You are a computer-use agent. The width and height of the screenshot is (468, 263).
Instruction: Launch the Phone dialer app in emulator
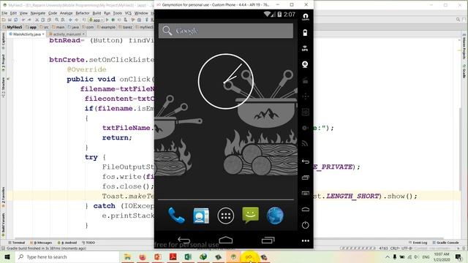[176, 216]
